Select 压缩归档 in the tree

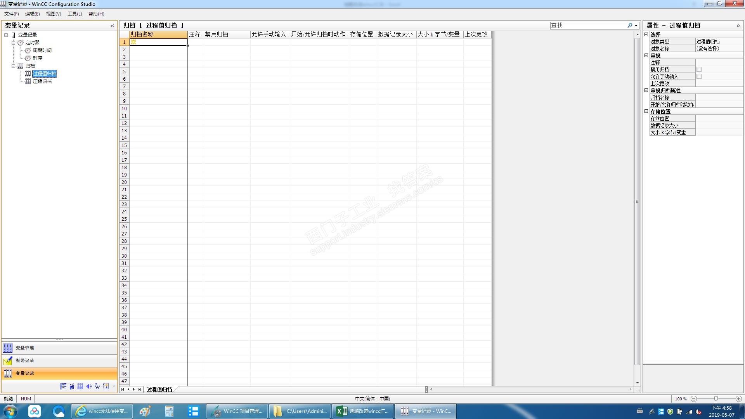[42, 81]
